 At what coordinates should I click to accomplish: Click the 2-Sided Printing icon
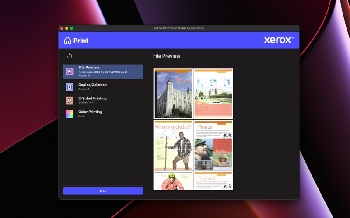tap(70, 101)
